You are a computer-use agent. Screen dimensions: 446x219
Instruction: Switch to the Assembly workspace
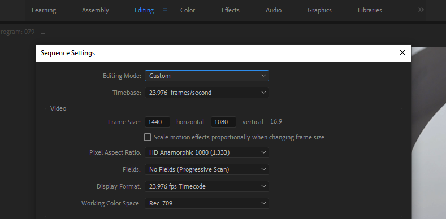click(96, 10)
